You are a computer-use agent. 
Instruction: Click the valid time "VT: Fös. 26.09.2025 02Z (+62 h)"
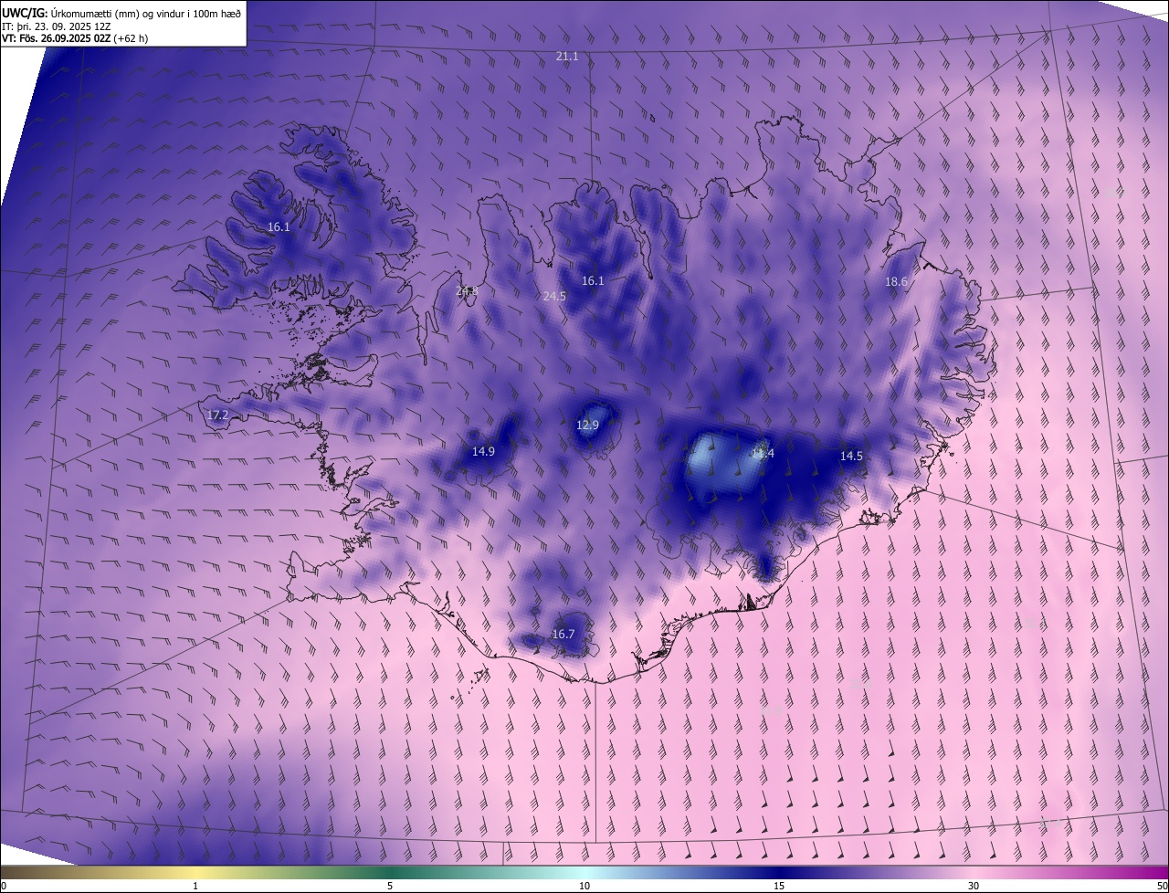tap(75, 38)
